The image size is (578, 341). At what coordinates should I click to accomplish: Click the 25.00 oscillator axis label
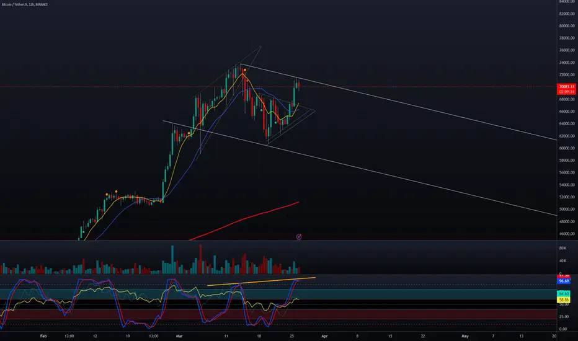coord(564,317)
